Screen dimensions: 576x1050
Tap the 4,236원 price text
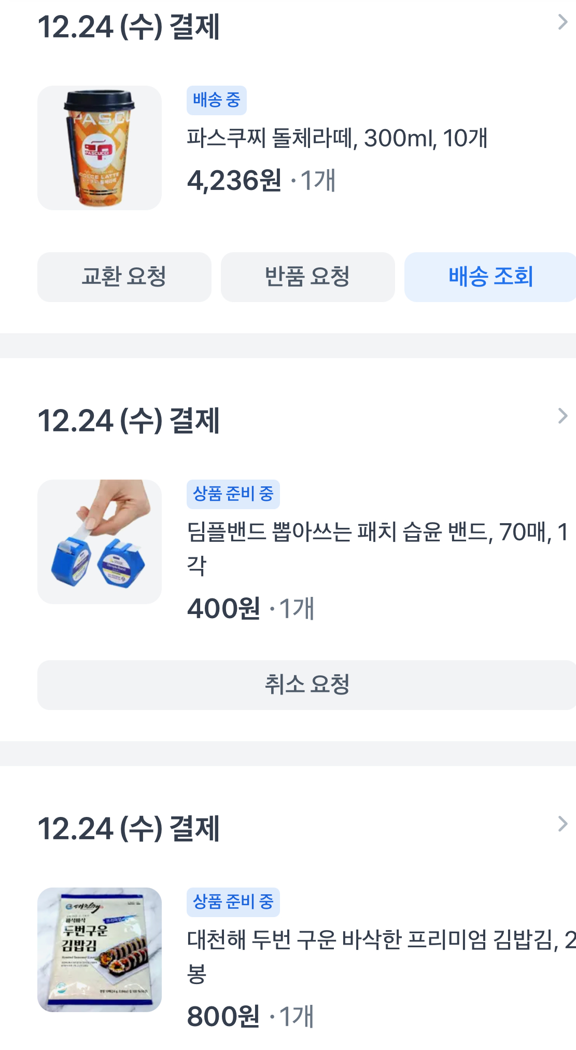point(234,181)
